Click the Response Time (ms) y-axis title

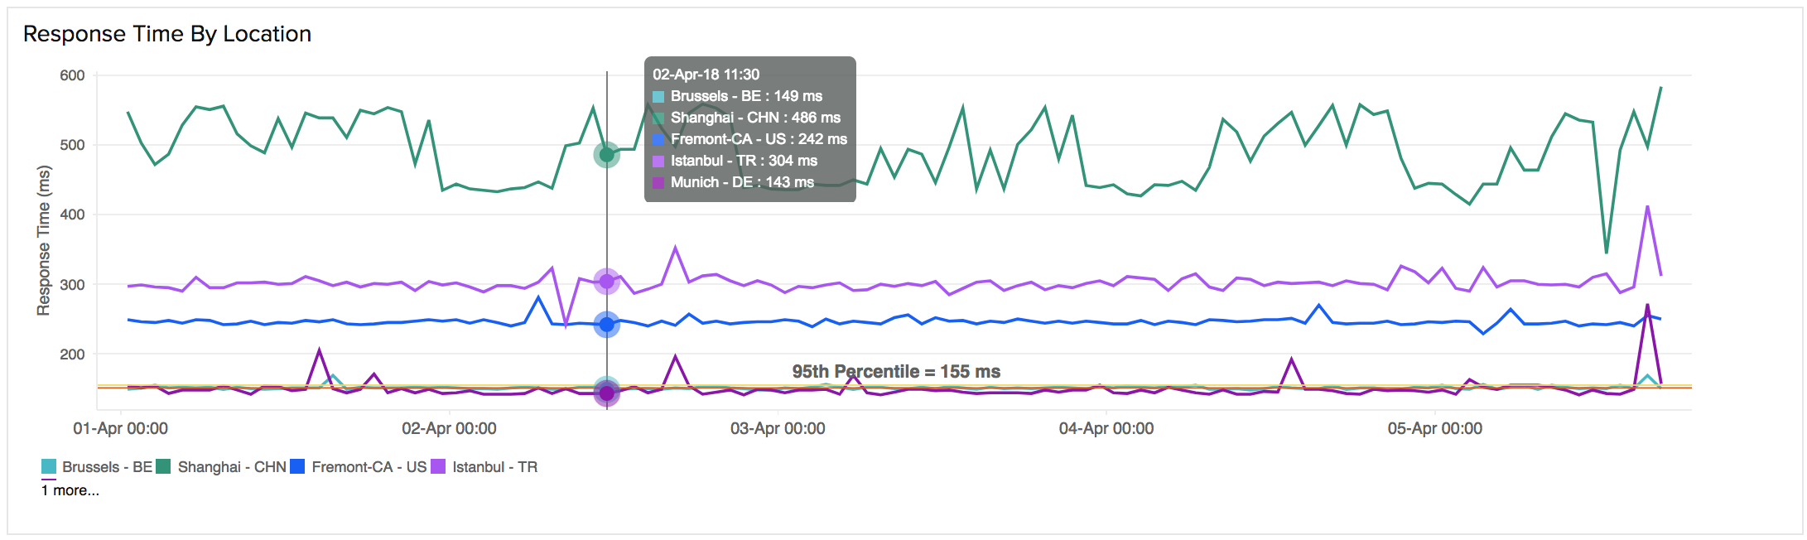(44, 240)
